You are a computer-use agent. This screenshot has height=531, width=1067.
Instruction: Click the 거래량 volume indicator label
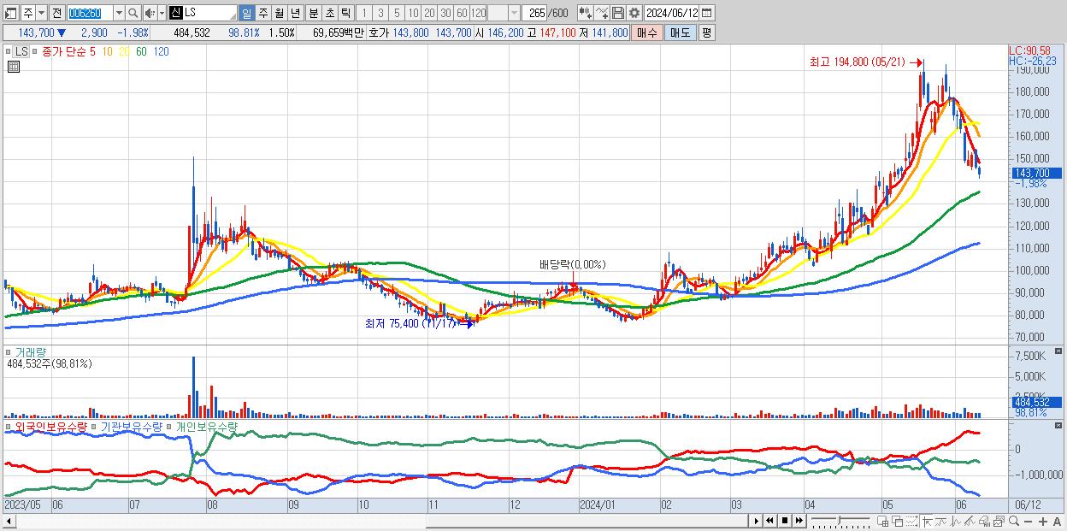tap(32, 351)
